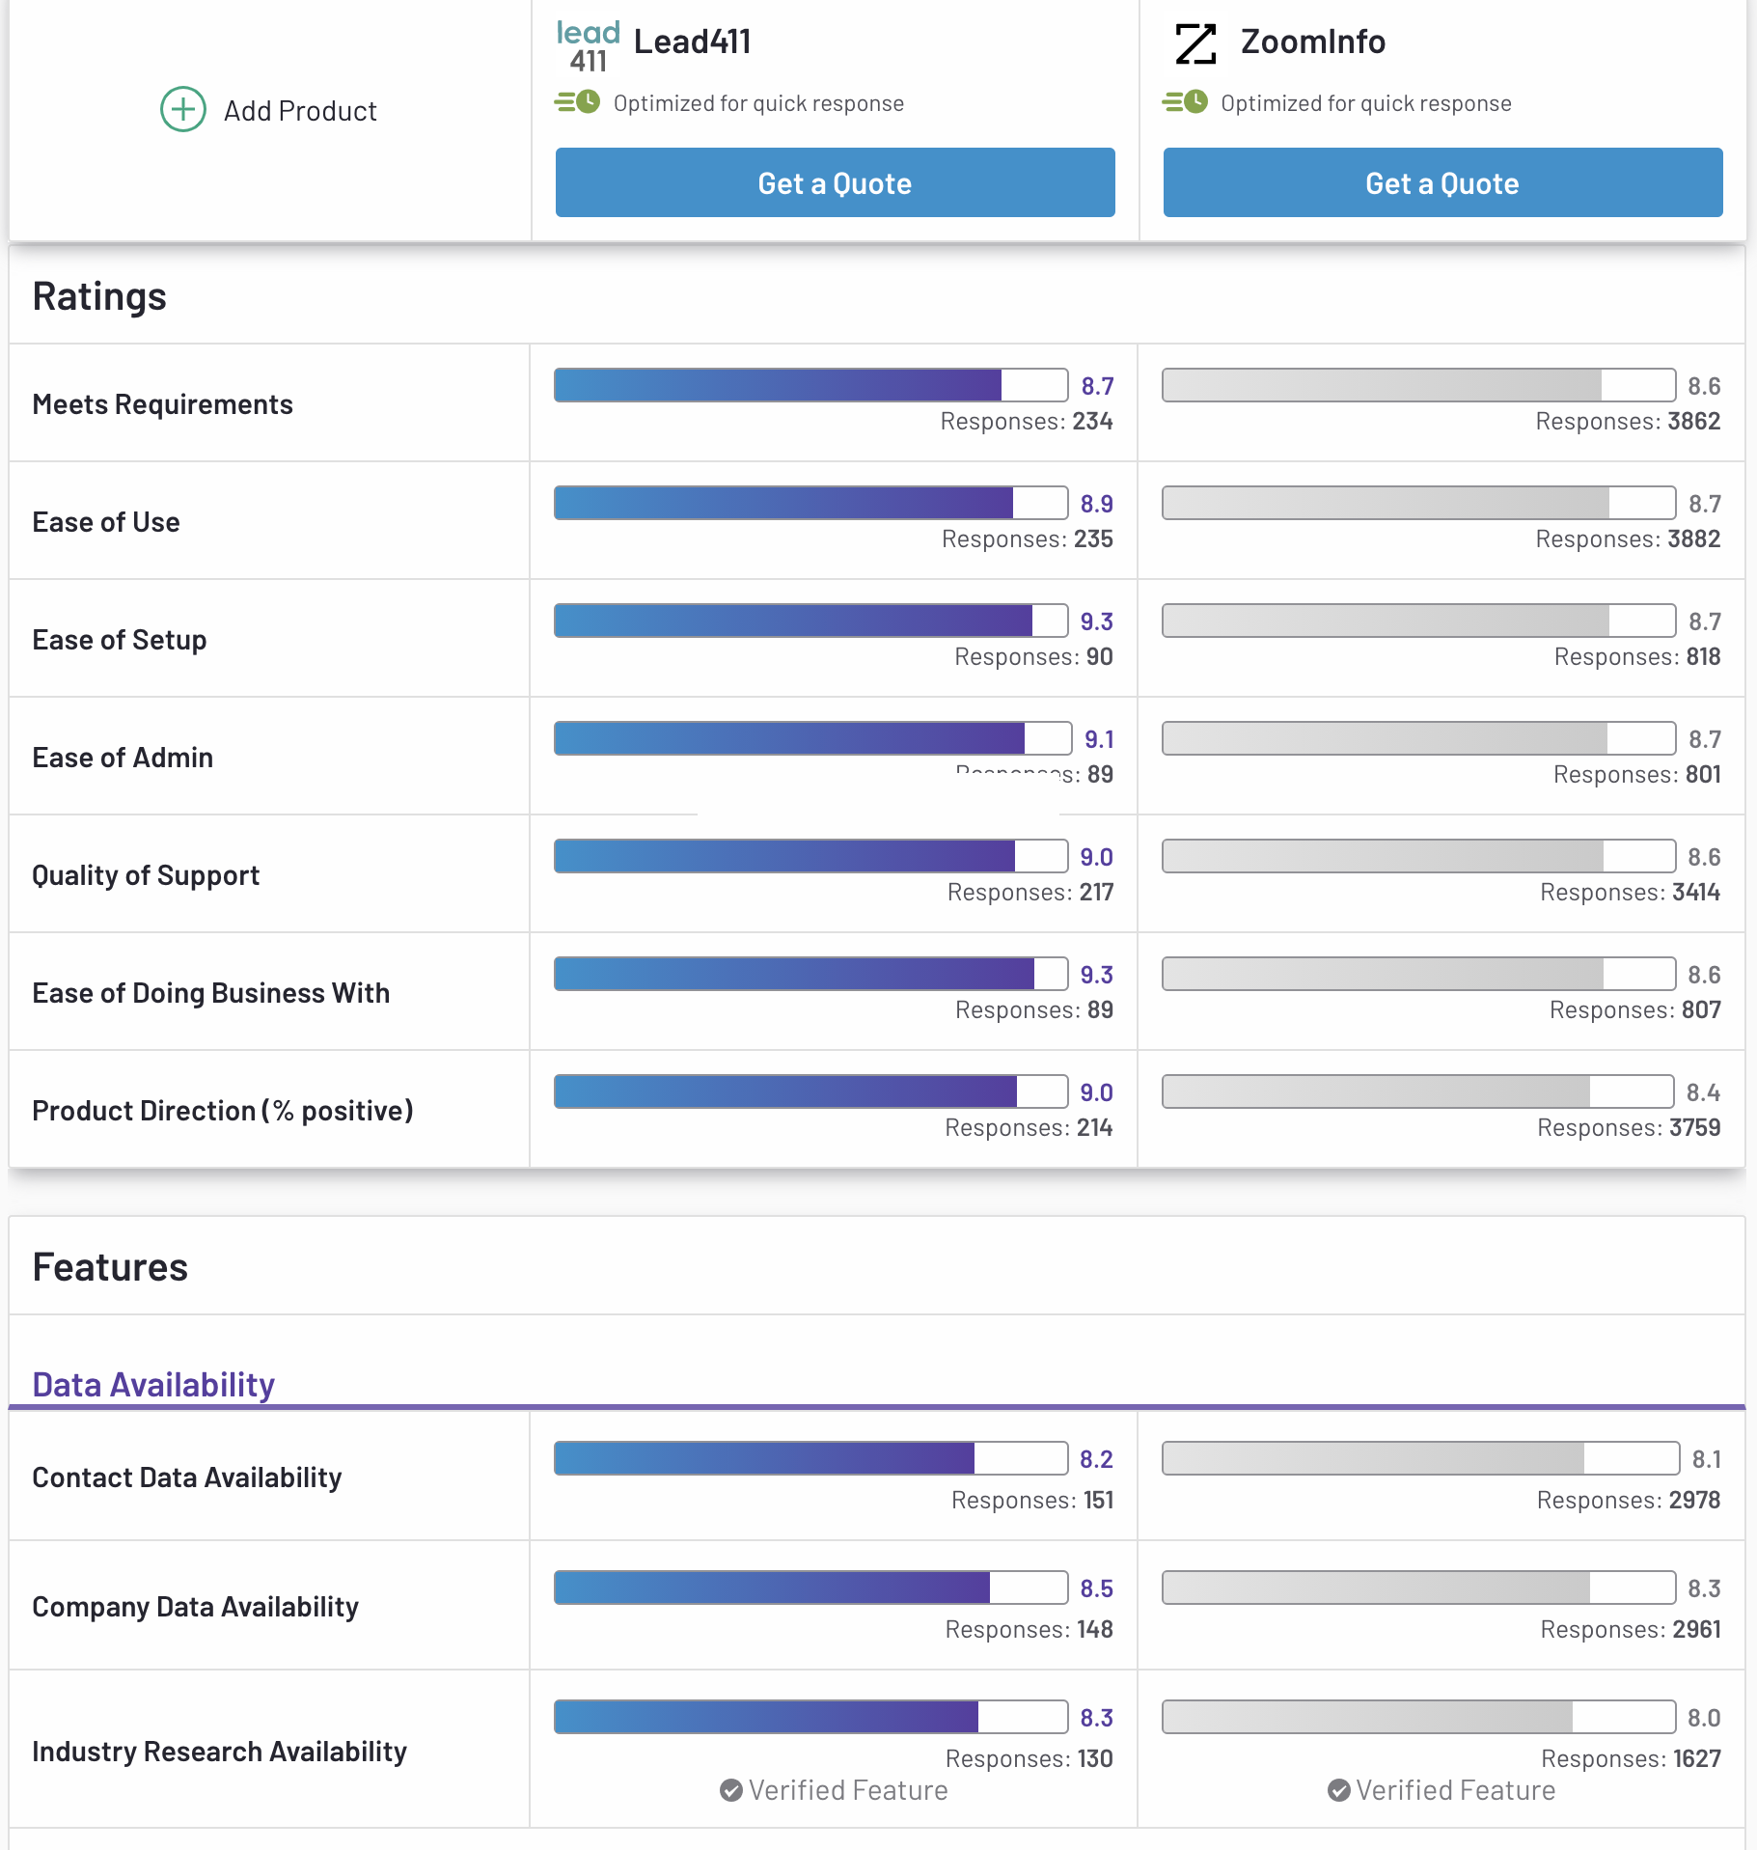
Task: Click the Lead411 logo icon
Action: pos(588,45)
